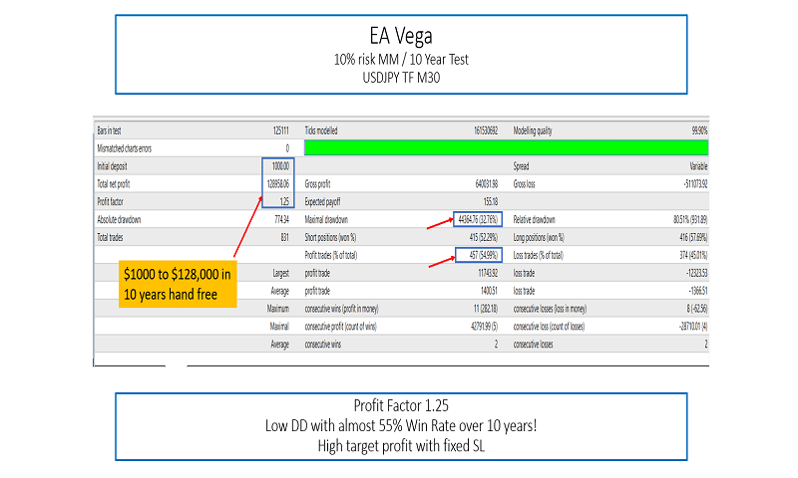Image resolution: width=798 pixels, height=478 pixels.
Task: Click the profit trades value 457 (54.99%)
Action: pyautogui.click(x=484, y=255)
